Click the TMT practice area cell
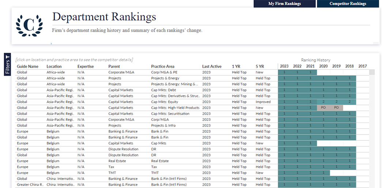Image resolution: width=382 pixels, height=188 pixels. [x=155, y=173]
